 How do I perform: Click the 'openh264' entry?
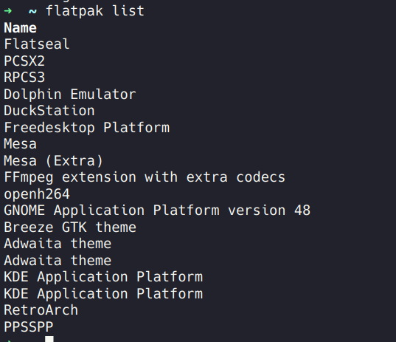(x=37, y=194)
